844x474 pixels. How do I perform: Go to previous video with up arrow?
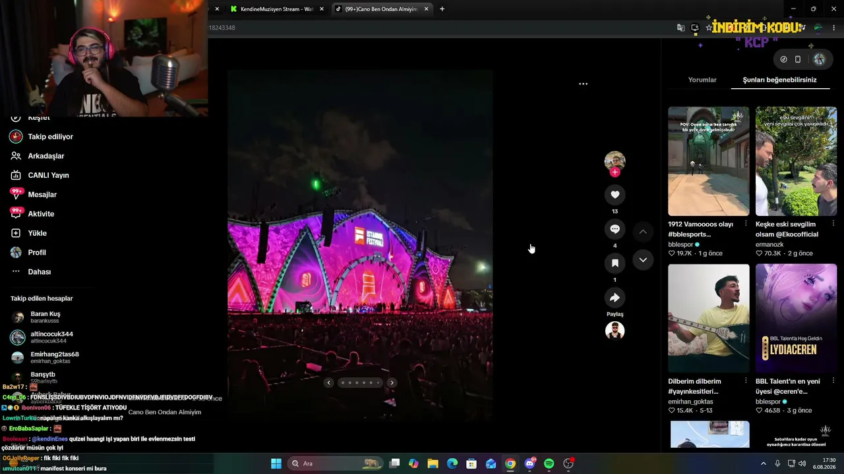[x=643, y=232]
